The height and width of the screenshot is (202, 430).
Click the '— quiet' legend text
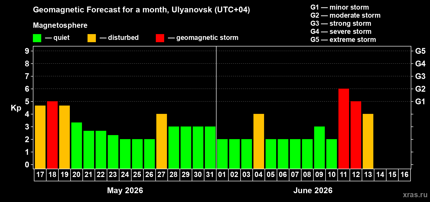click(57, 38)
